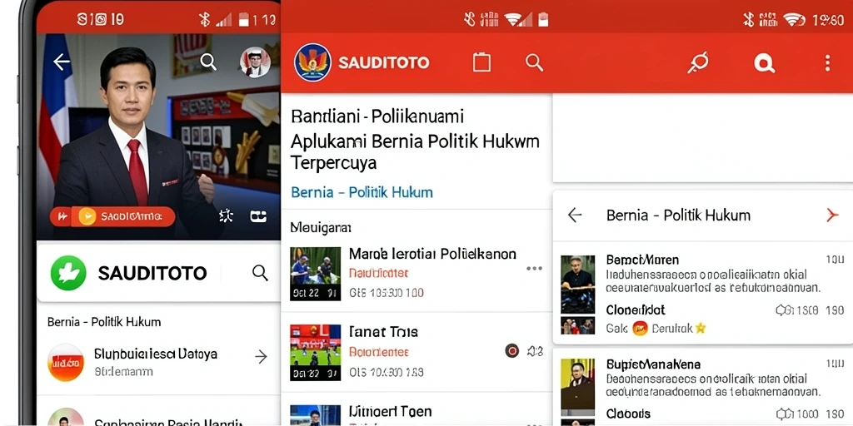Click the SAUDITOTO title in the red header

383,62
